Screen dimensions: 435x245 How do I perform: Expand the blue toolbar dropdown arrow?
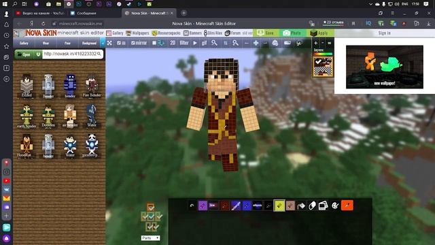[x=103, y=43]
